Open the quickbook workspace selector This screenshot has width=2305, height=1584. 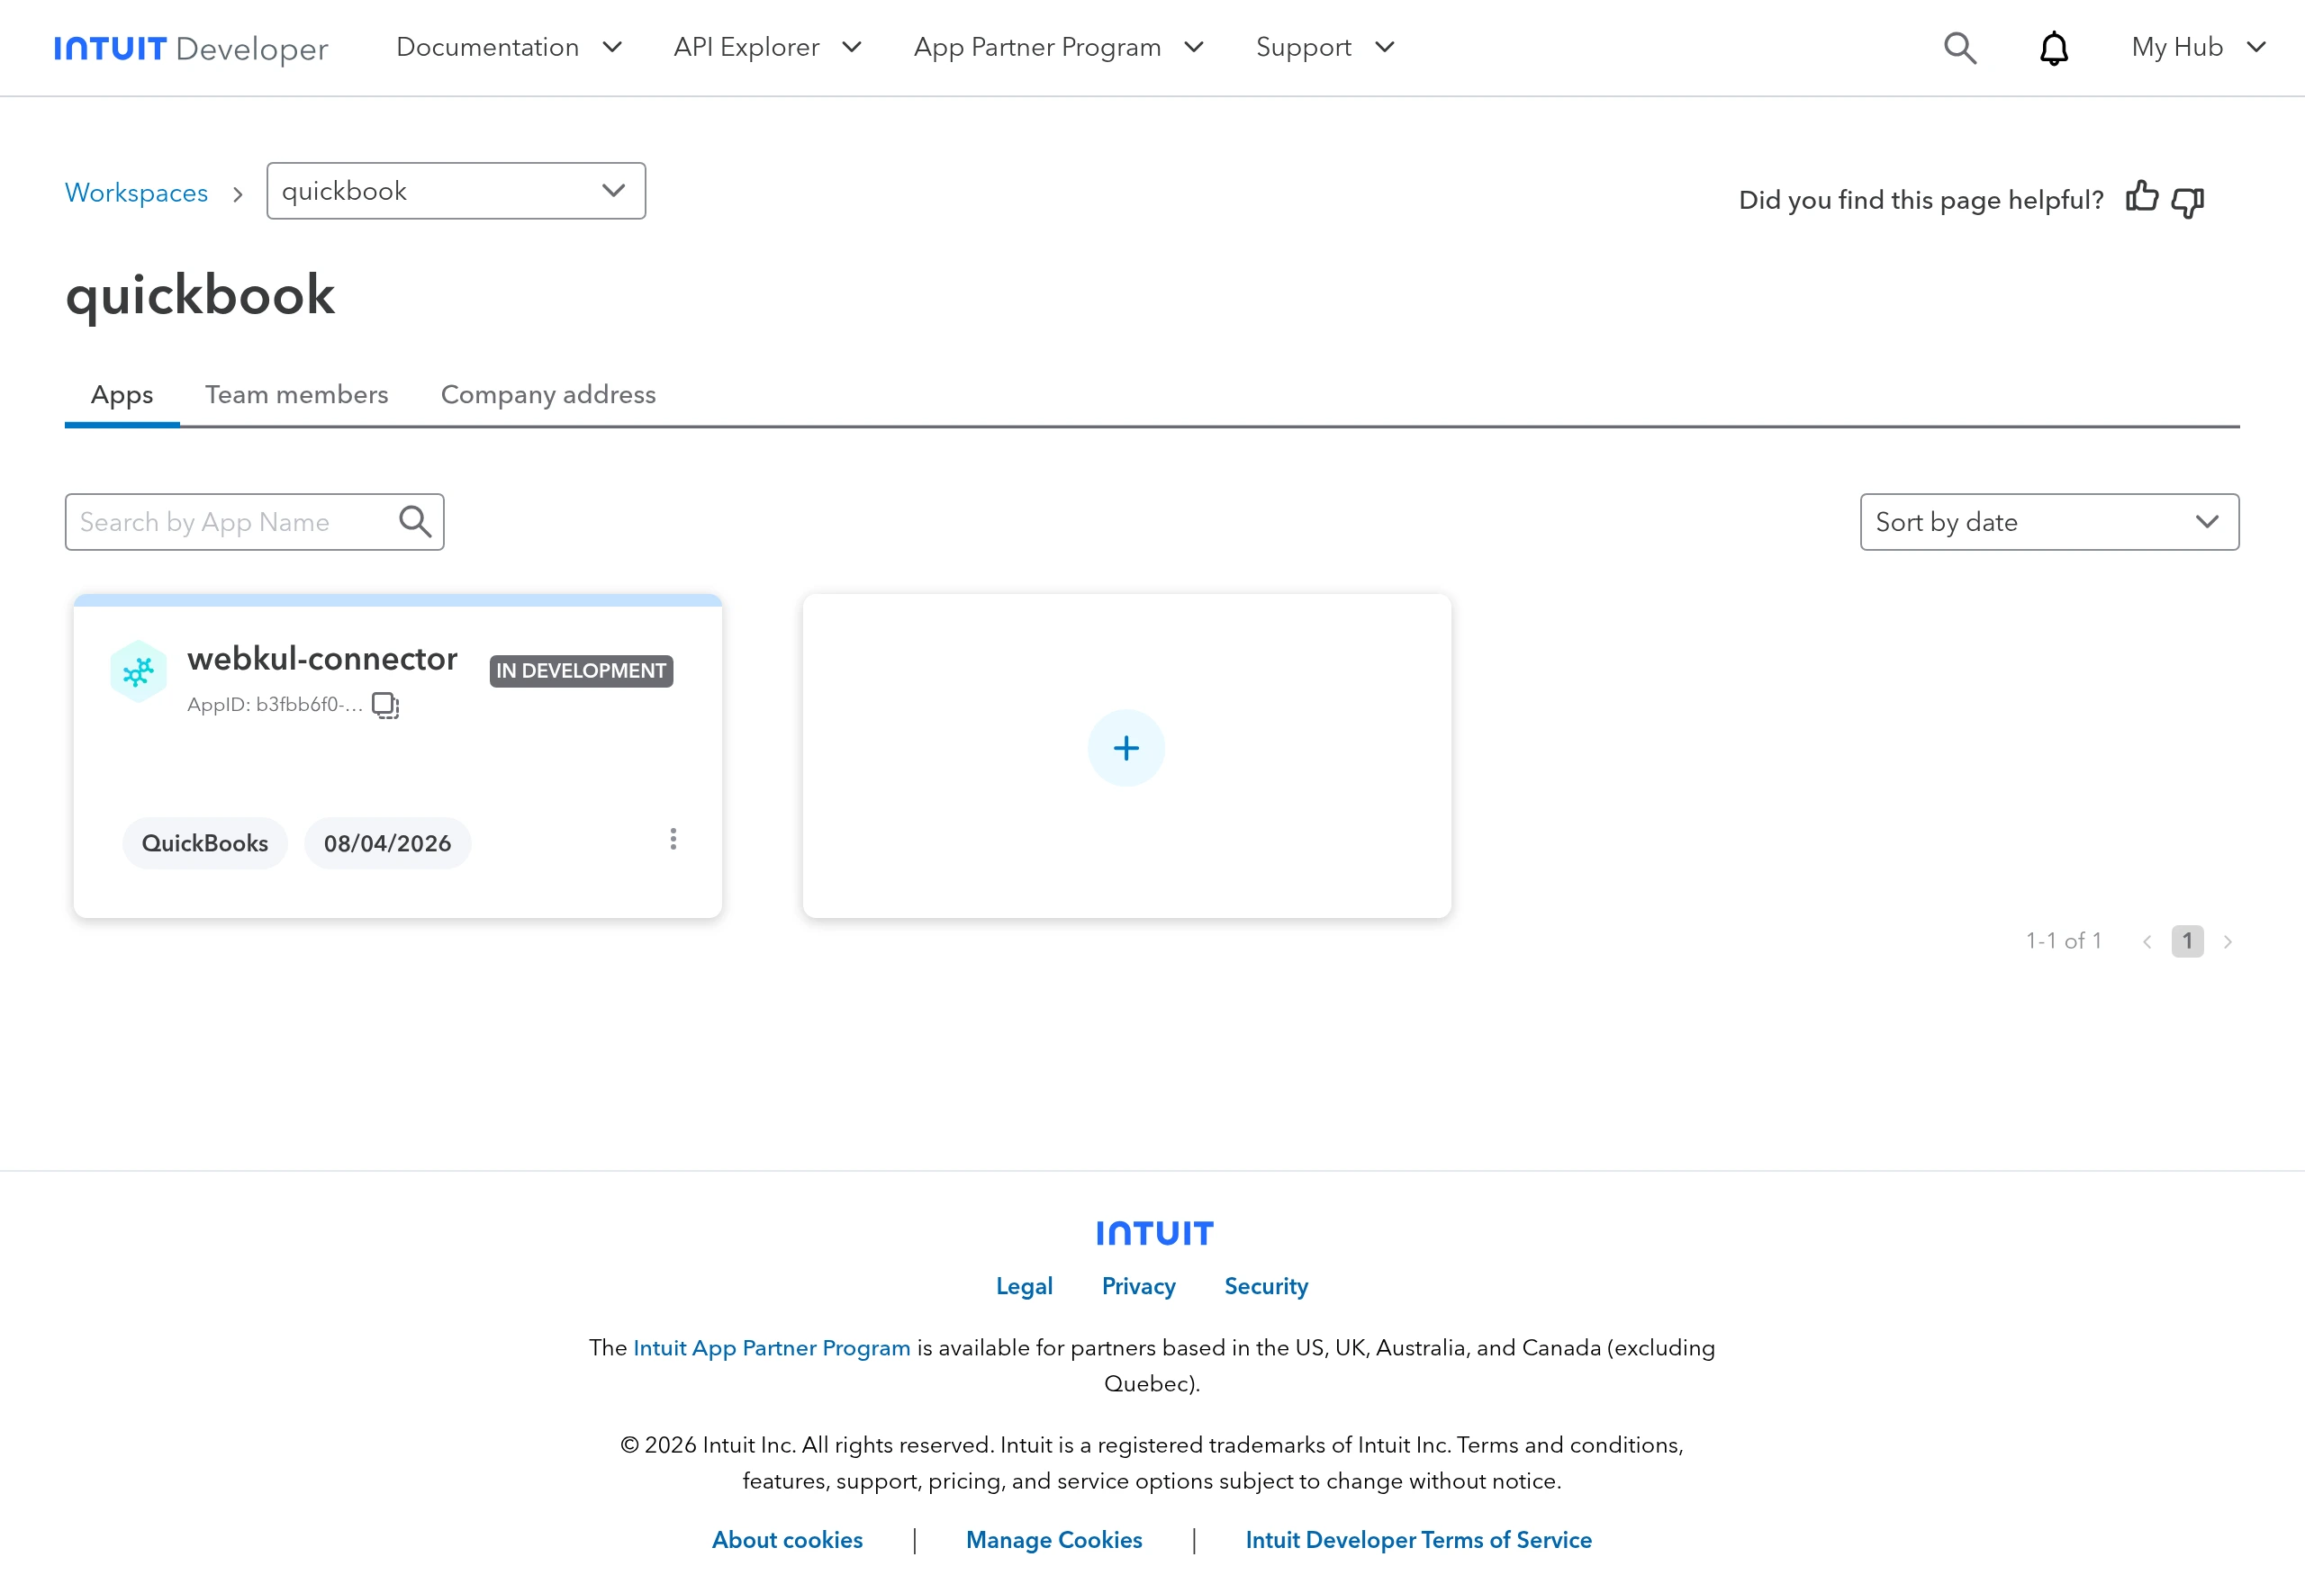(456, 191)
